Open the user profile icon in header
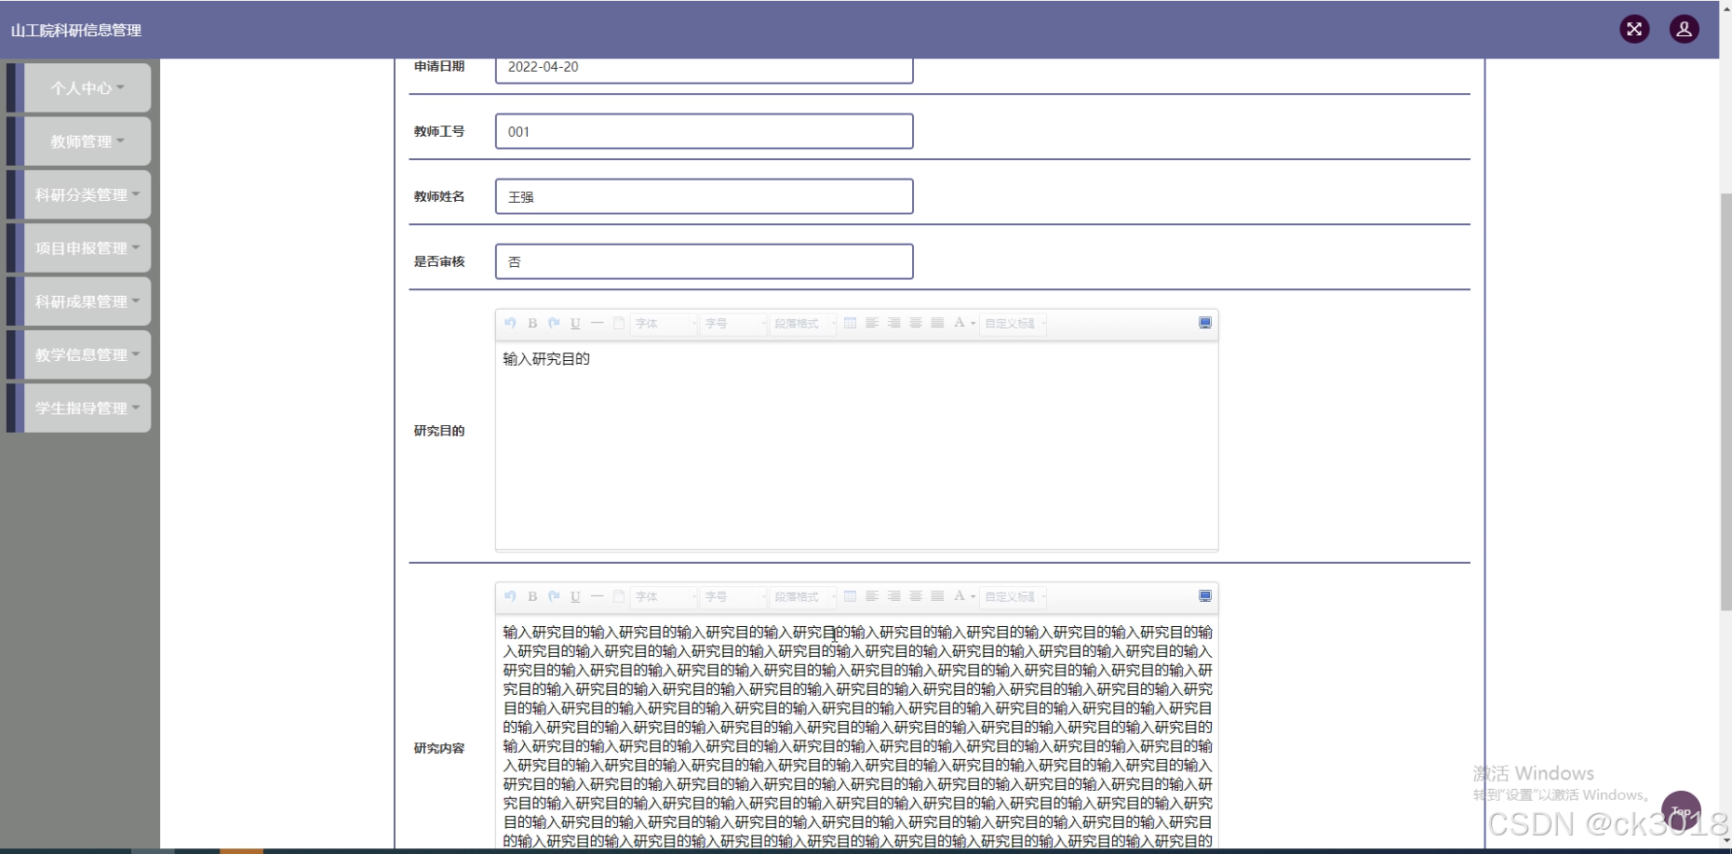Viewport: 1732px width, 854px height. click(x=1684, y=29)
